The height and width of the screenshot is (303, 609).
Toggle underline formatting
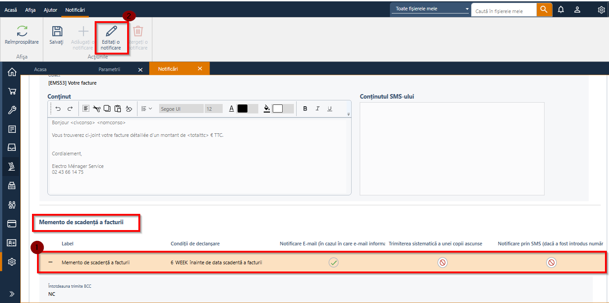click(330, 109)
